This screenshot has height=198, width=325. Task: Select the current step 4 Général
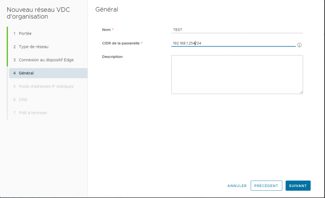[26, 73]
